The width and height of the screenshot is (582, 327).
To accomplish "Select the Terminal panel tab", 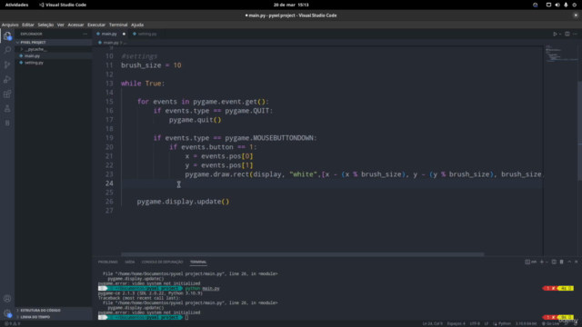I will coord(198,262).
